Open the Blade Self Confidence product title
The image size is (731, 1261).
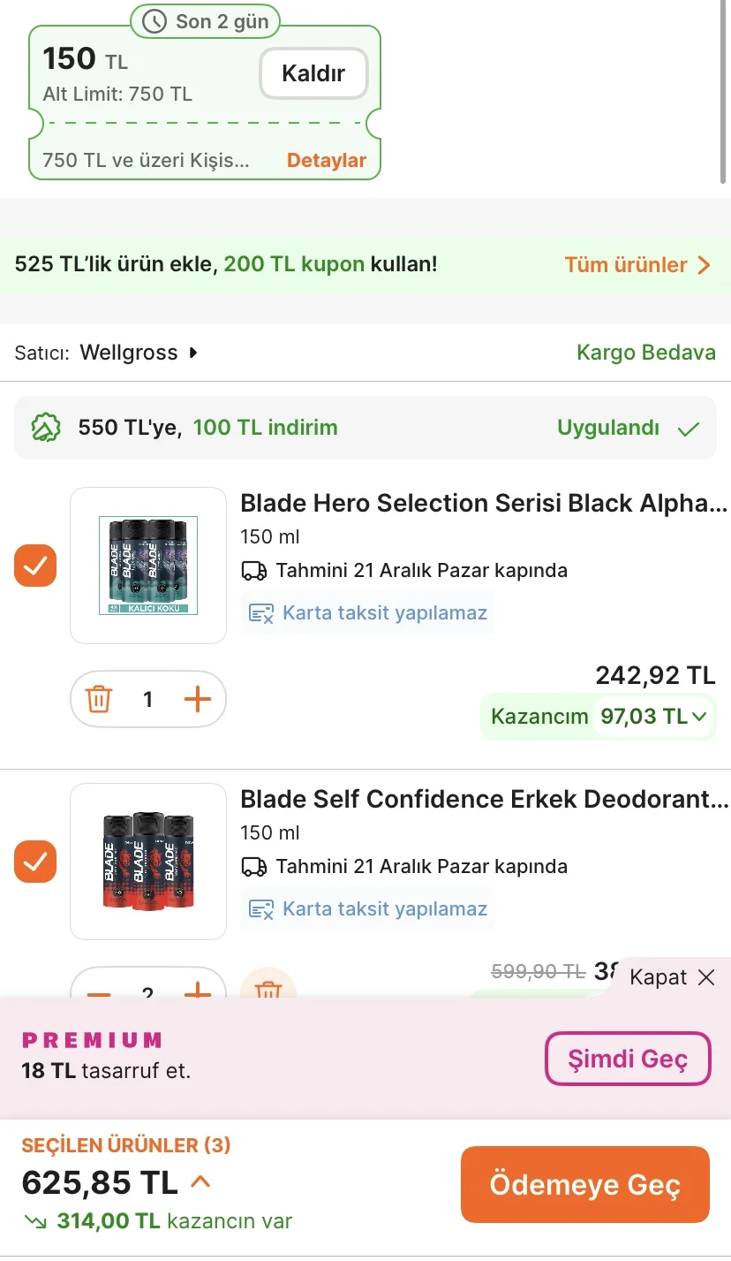[484, 800]
